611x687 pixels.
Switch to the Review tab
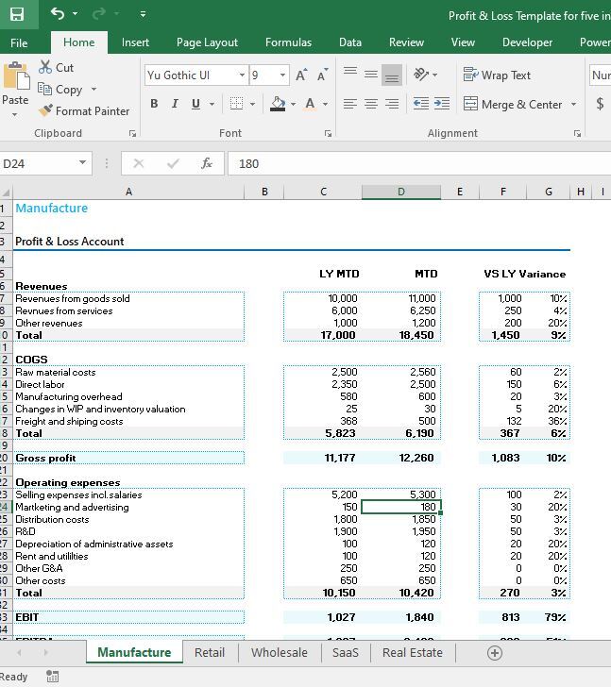tap(406, 42)
